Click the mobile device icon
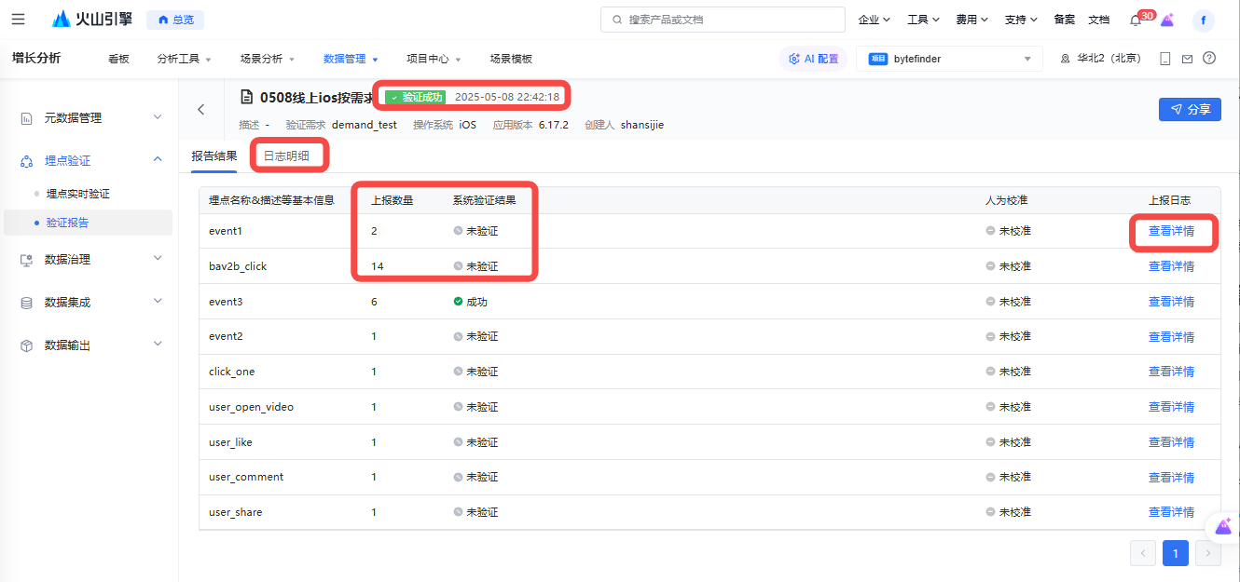The image size is (1240, 582). coord(1165,59)
